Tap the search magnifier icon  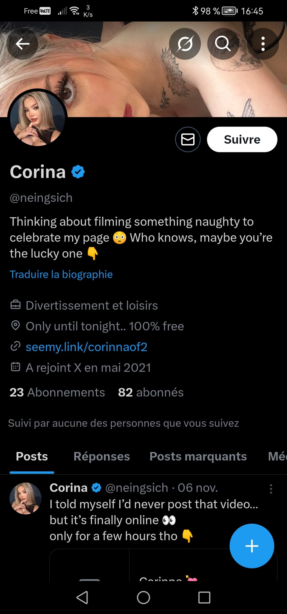pos(223,44)
